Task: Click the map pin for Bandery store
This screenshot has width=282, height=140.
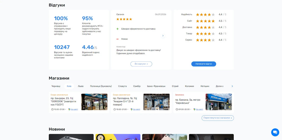Action: pos(69,109)
